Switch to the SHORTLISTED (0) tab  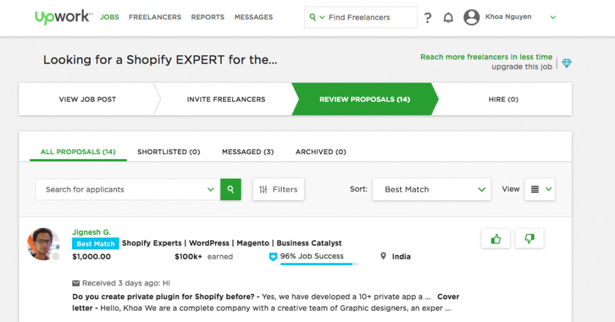[x=169, y=152]
